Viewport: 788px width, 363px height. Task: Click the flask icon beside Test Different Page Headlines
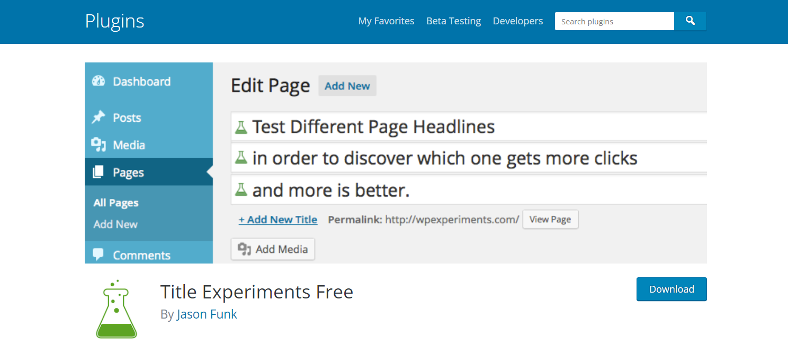pos(241,127)
